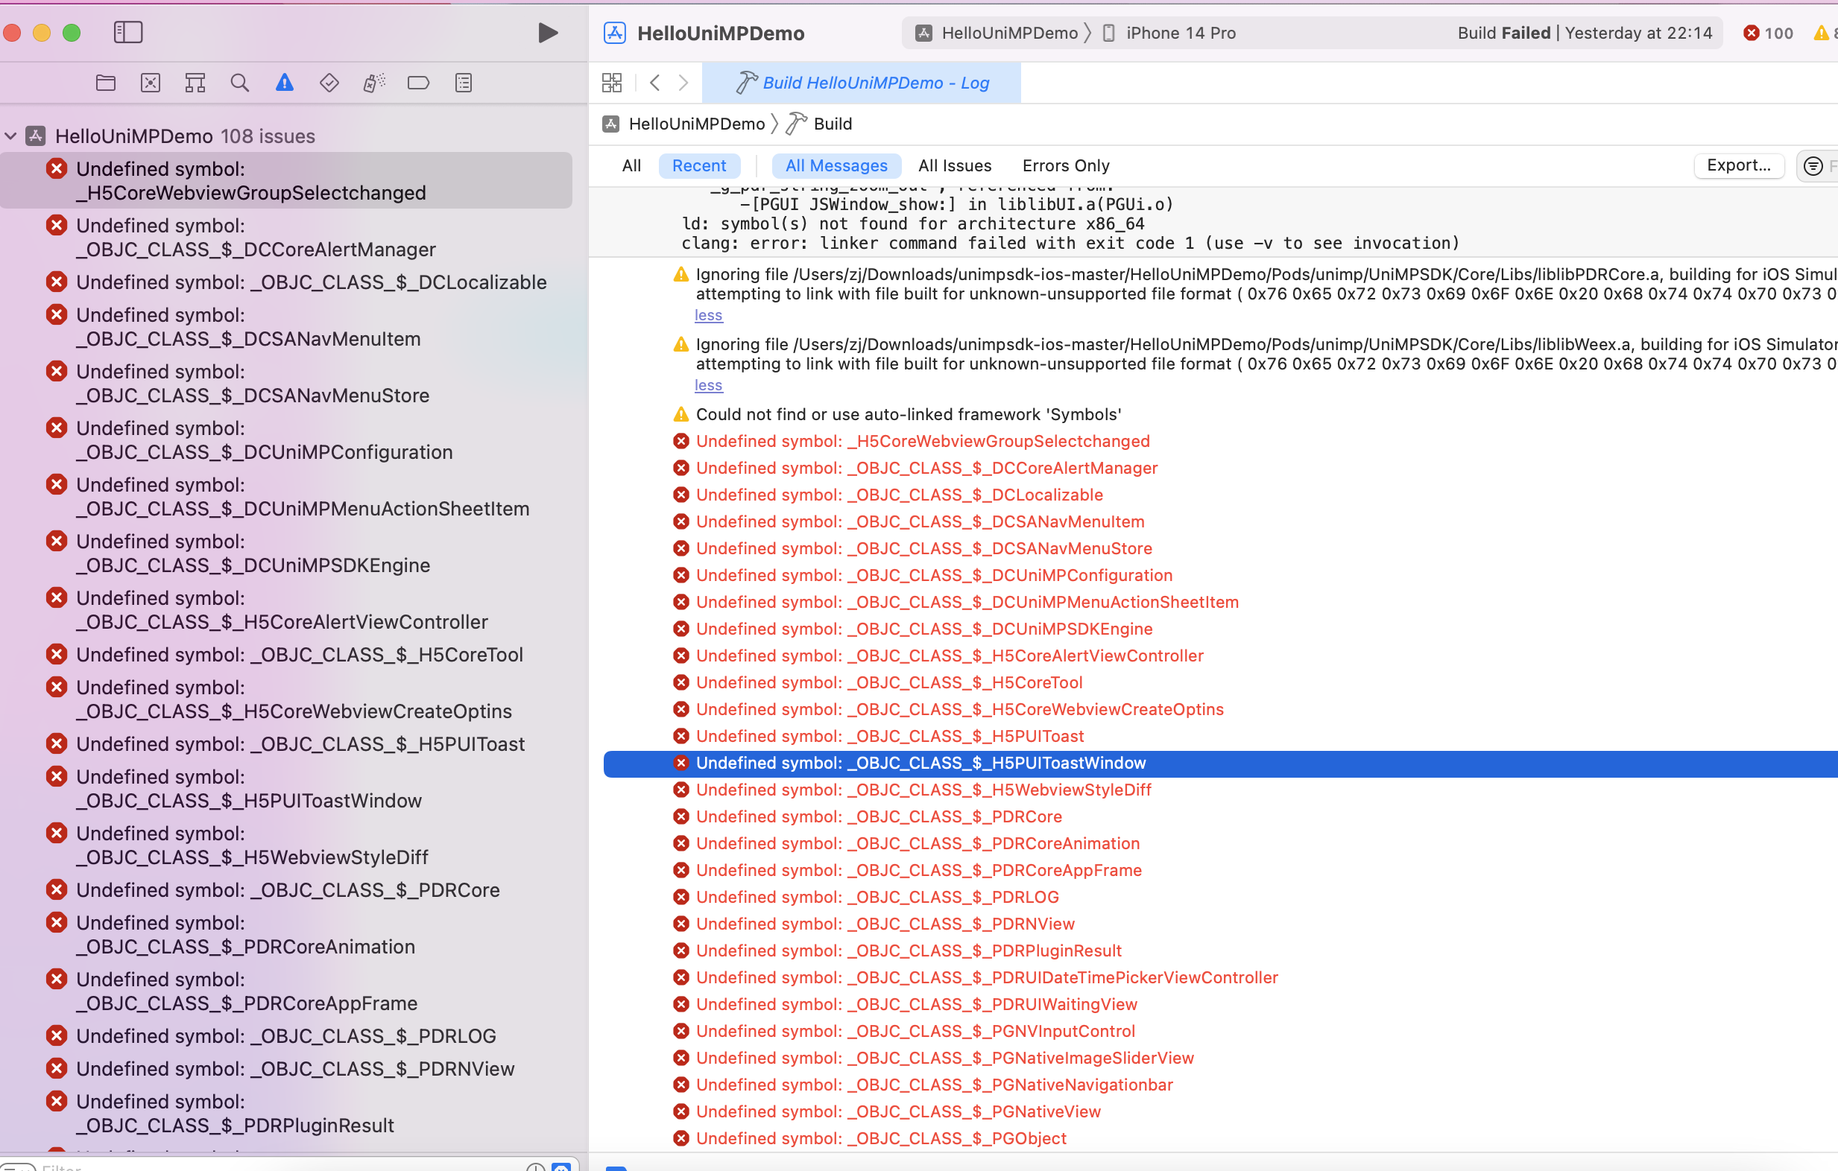Collapse the HelloUniMPDemo 108 issues group
The height and width of the screenshot is (1171, 1838).
click(x=10, y=136)
